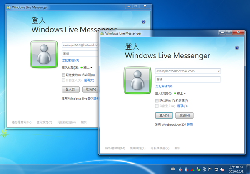Open 伺服器狀態(V) in the front window
This screenshot has height=174, width=250.
click(x=160, y=148)
